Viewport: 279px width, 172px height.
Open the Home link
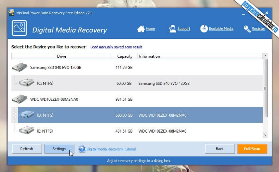[150, 29]
